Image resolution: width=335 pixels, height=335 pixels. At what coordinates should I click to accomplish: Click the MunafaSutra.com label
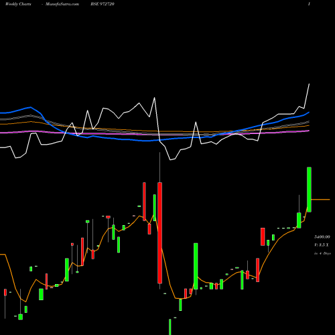tap(62, 4)
